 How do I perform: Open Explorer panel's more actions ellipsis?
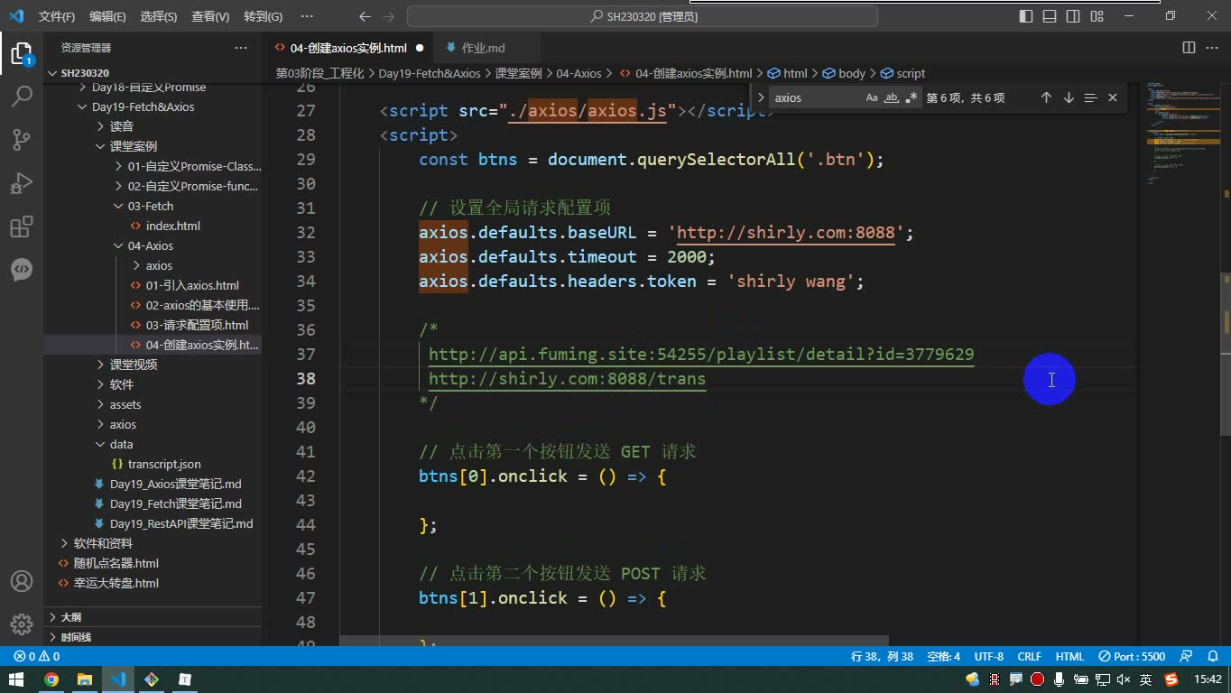click(241, 48)
